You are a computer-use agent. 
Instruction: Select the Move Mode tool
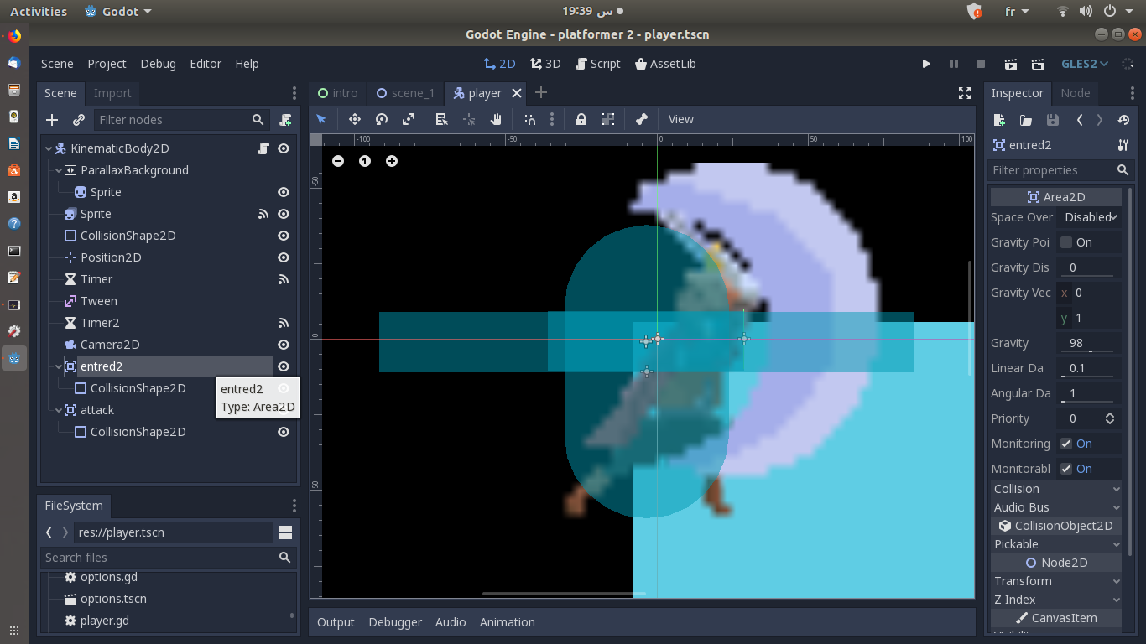pos(354,119)
